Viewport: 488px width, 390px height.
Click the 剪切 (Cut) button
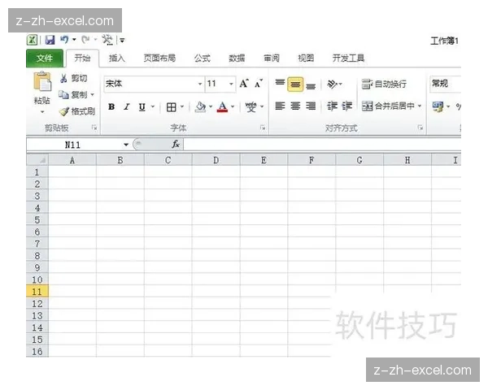(x=73, y=78)
